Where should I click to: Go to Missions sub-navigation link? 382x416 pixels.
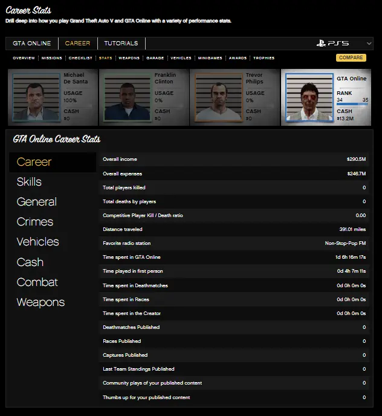click(52, 58)
